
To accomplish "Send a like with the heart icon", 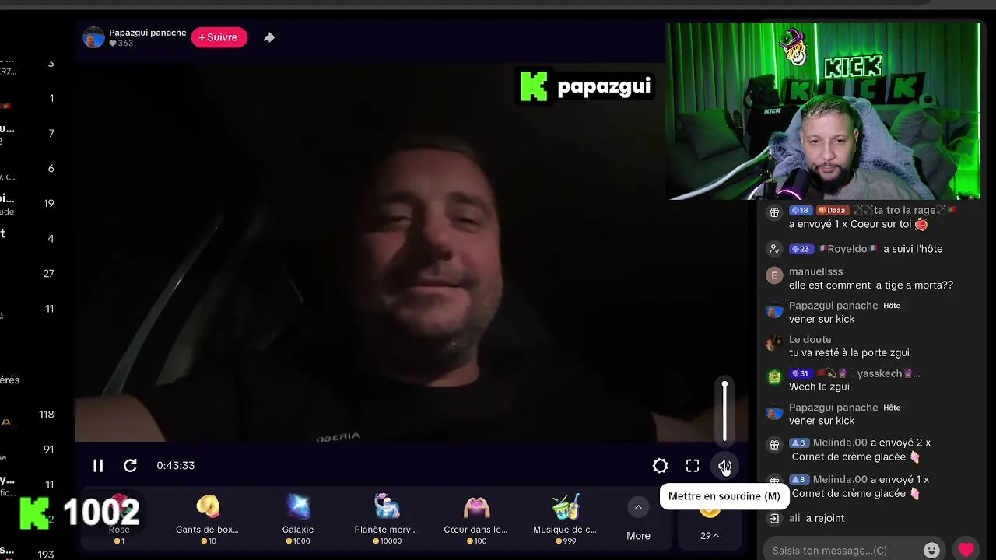I will (966, 550).
